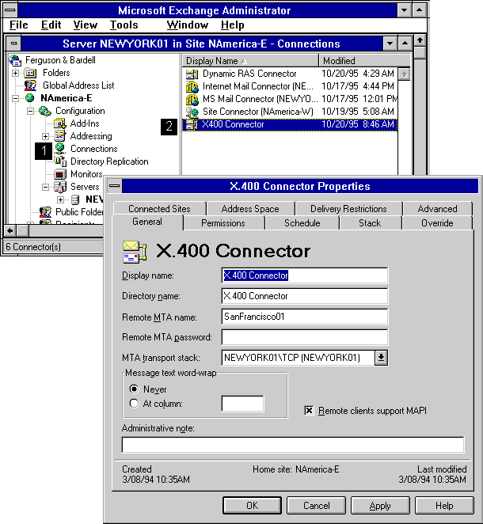Viewport: 483px width, 524px height.
Task: Click the Add-Ins icon
Action: tap(60, 123)
